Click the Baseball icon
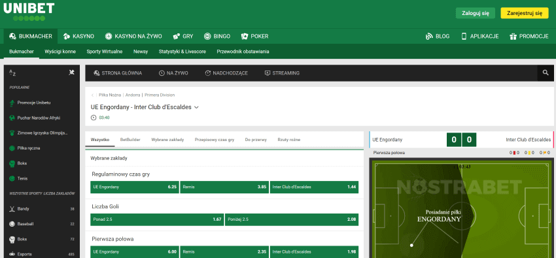Screen dimensions: 556x258 (x=12, y=224)
